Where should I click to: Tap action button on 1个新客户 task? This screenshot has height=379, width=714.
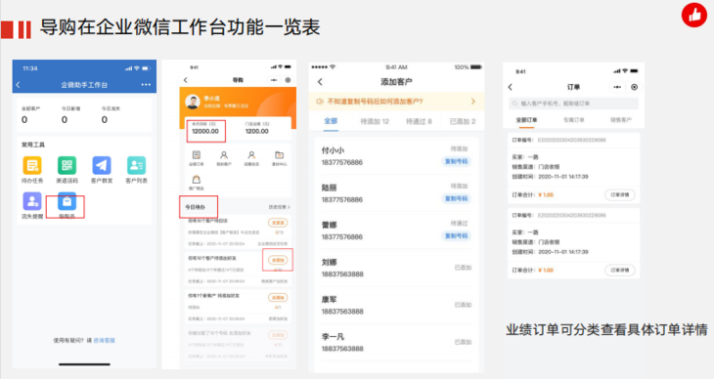278,298
